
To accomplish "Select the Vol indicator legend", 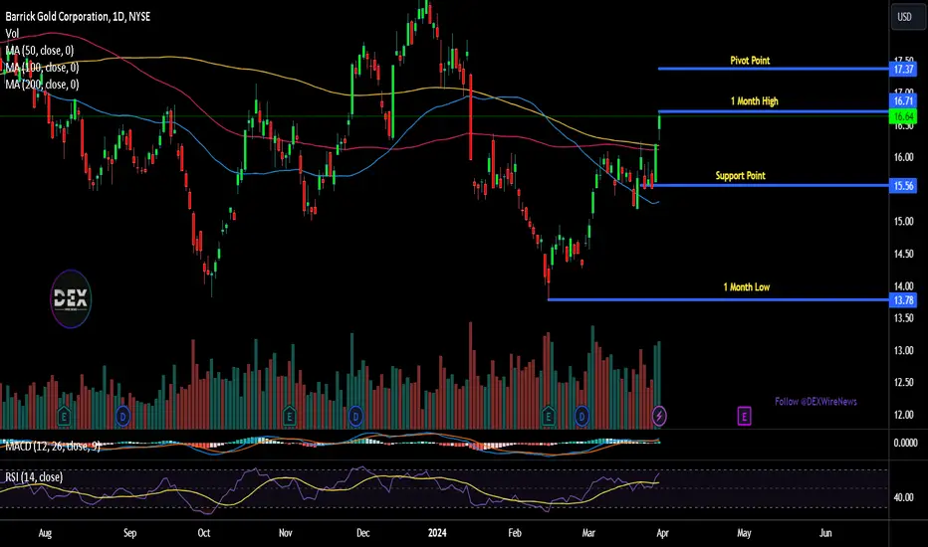I will [x=12, y=34].
